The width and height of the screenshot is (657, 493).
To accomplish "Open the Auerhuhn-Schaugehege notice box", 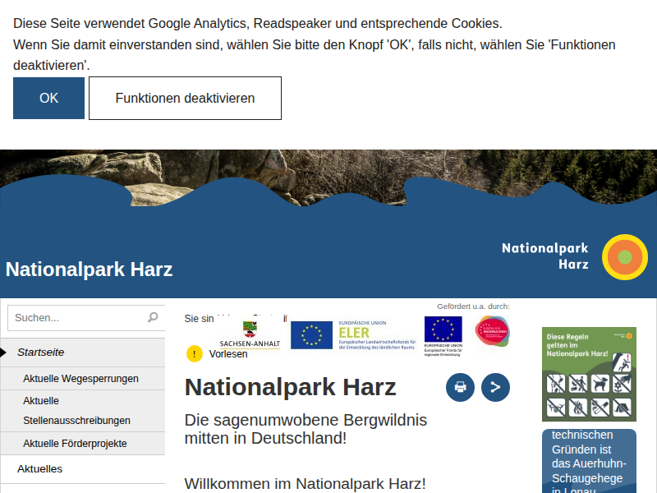I will point(588,460).
